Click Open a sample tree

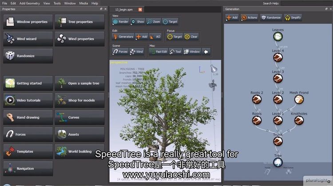click(79, 83)
